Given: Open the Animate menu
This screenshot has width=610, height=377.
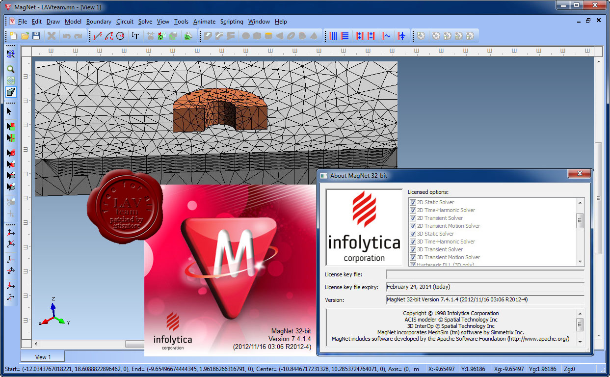Looking at the screenshot, I should click(x=204, y=22).
